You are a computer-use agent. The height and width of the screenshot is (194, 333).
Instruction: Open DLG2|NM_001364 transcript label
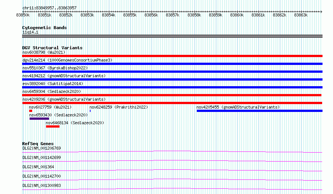pos(38,167)
